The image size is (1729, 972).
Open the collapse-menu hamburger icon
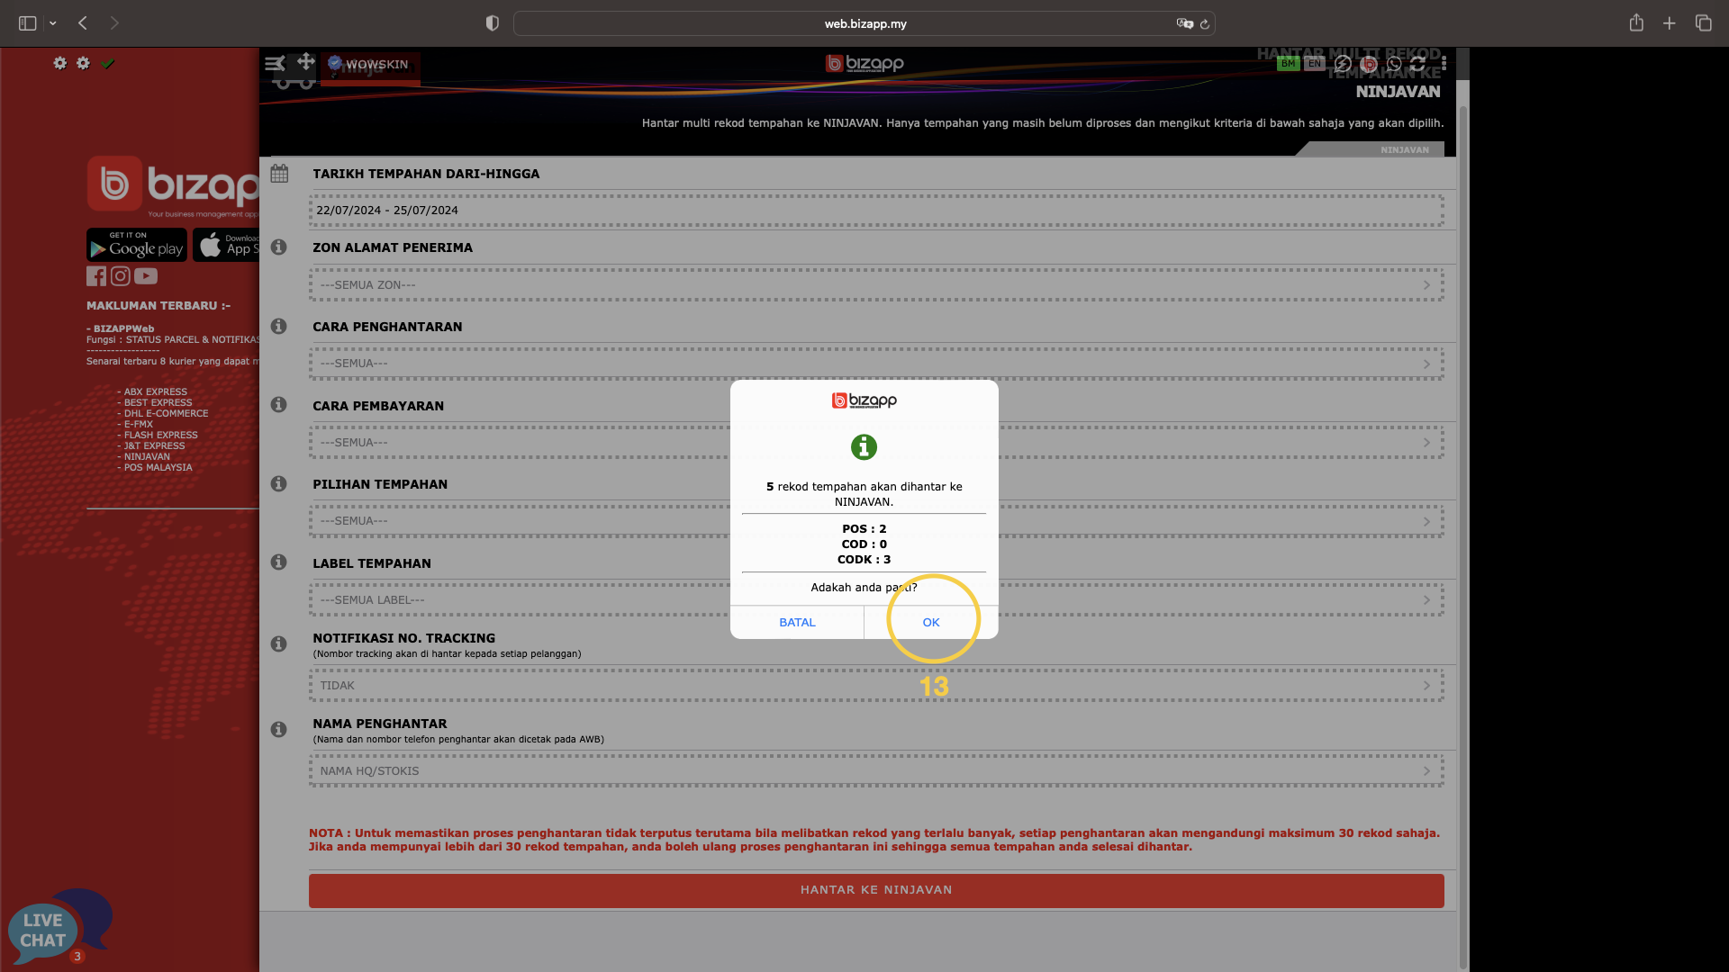tap(275, 63)
